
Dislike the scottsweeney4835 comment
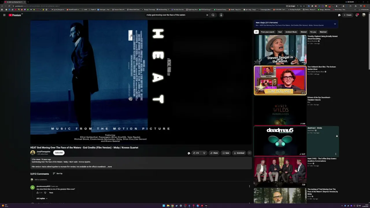pos(45,193)
